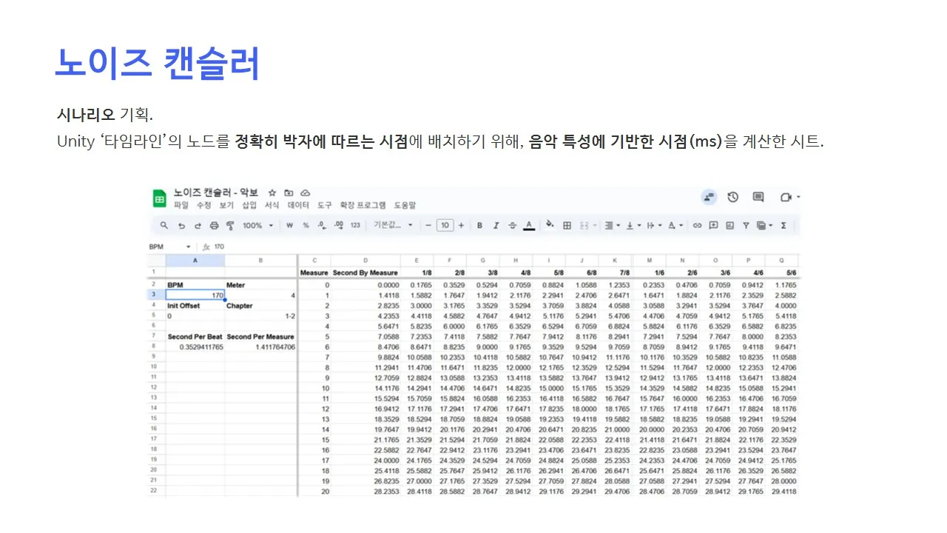Open the vertical align dropdown

pos(633,226)
